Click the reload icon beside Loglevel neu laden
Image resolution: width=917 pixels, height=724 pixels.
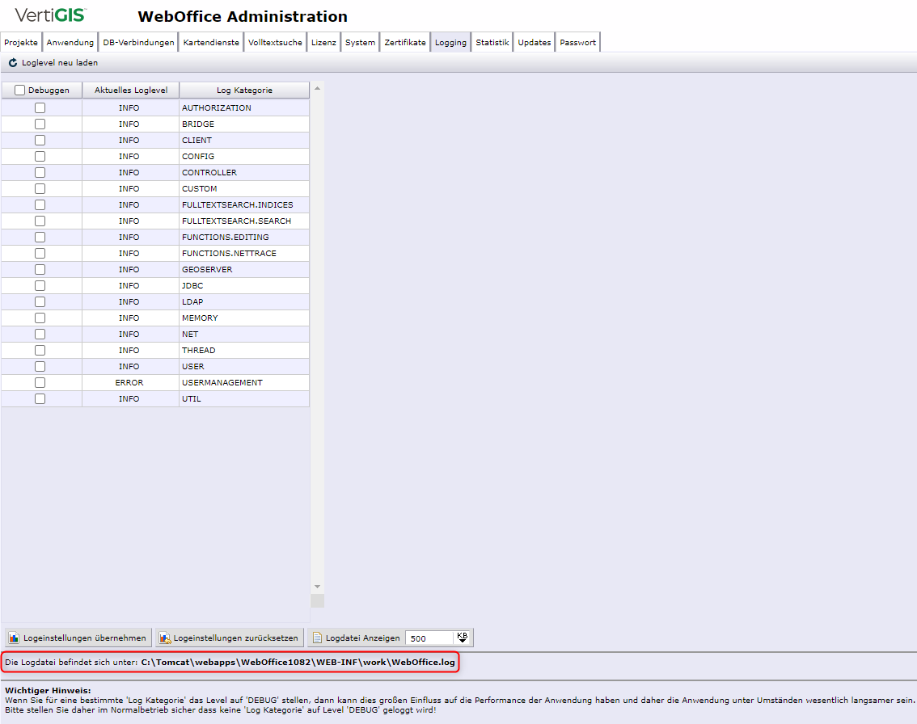(x=13, y=62)
